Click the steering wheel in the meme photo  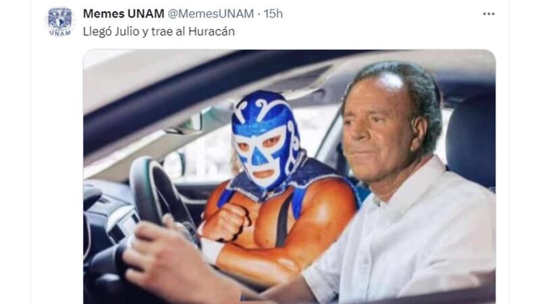pyautogui.click(x=159, y=197)
